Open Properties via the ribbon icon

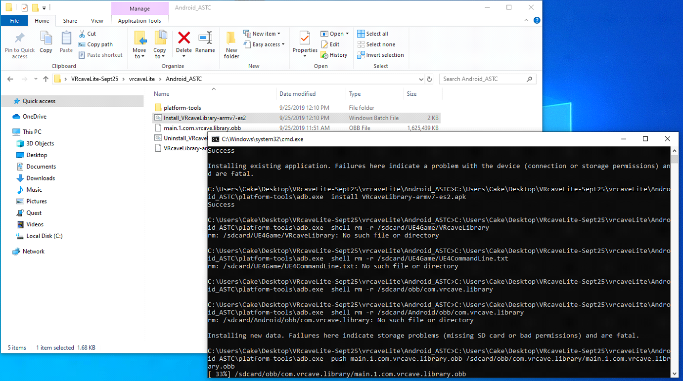pyautogui.click(x=305, y=40)
